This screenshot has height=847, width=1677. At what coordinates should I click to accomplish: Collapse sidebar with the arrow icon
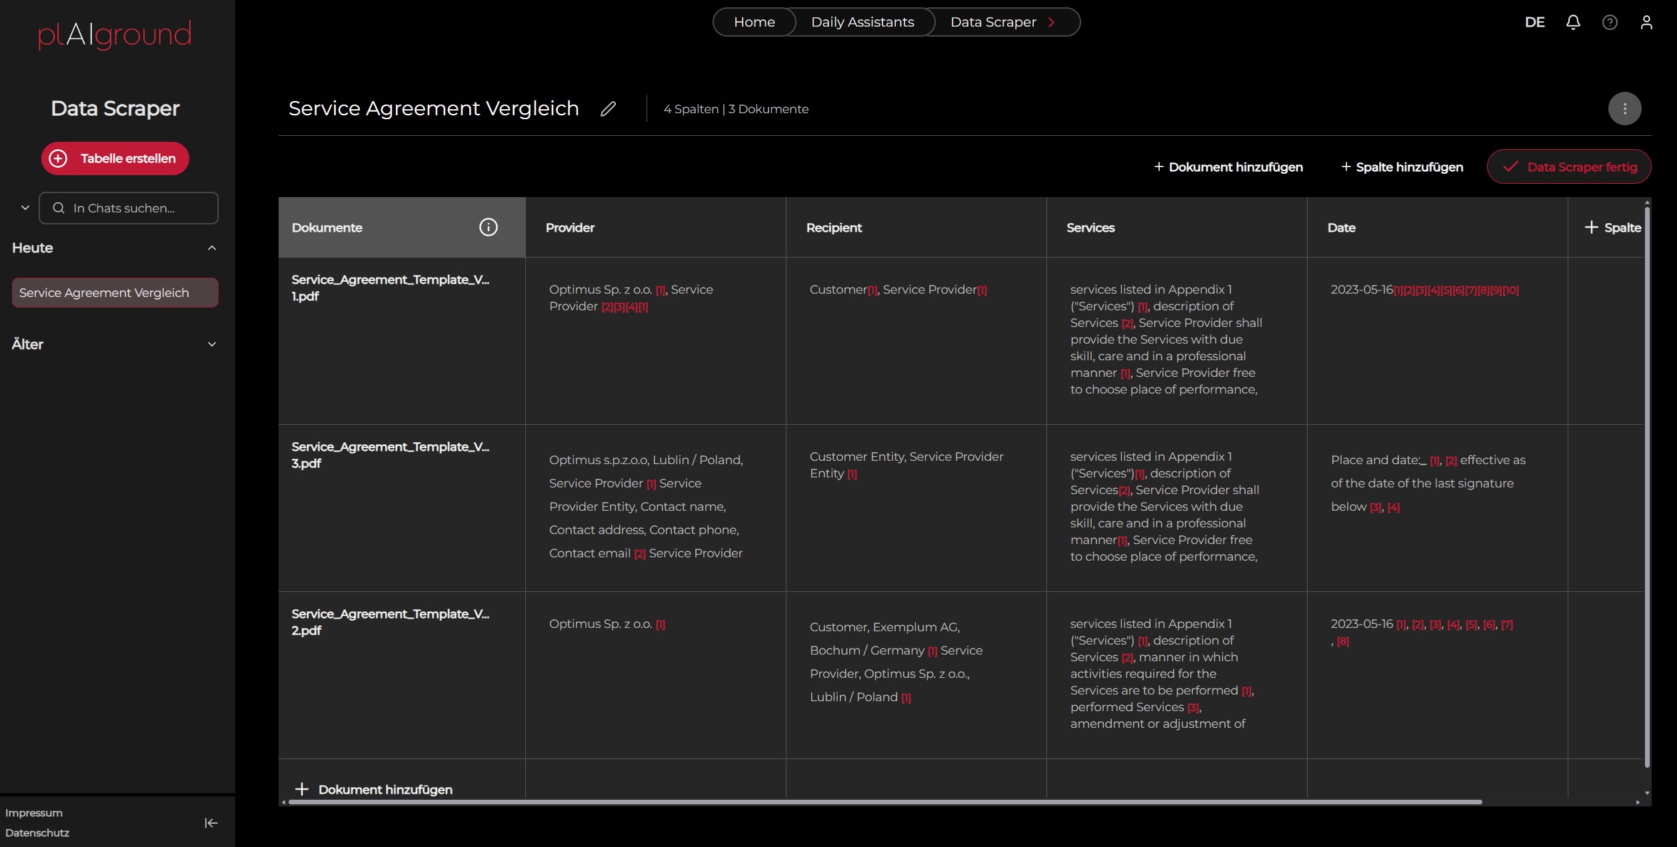point(211,823)
